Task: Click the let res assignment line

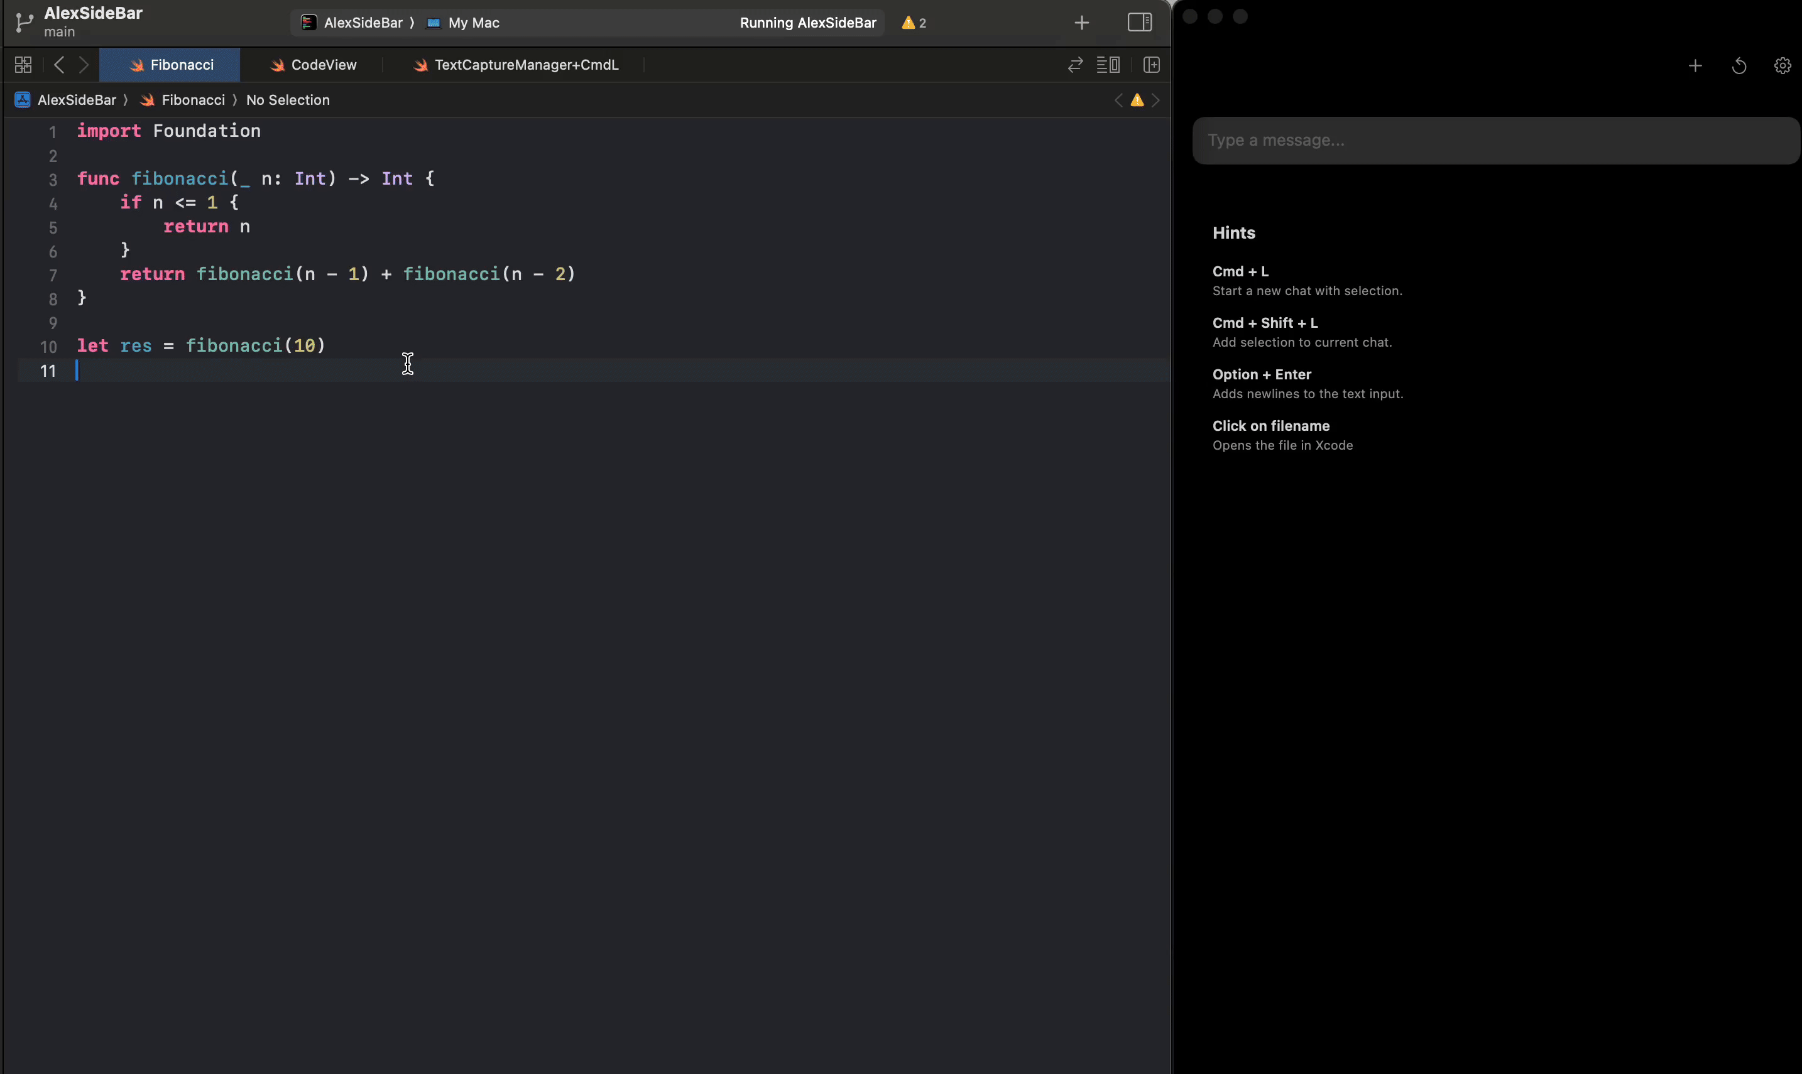Action: (201, 346)
